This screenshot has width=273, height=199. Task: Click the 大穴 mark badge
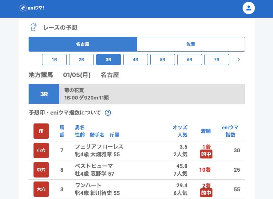[x=41, y=189]
